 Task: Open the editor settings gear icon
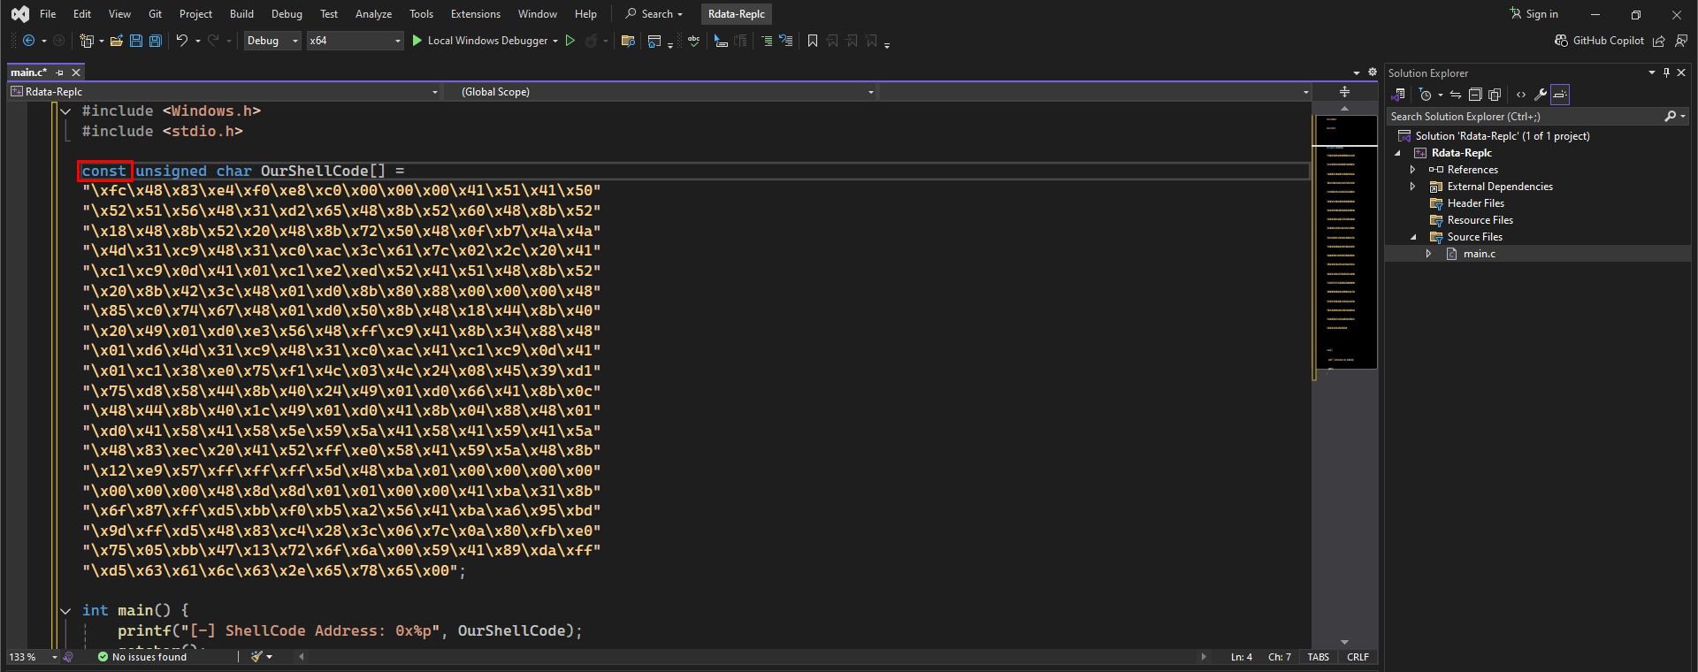(1373, 73)
